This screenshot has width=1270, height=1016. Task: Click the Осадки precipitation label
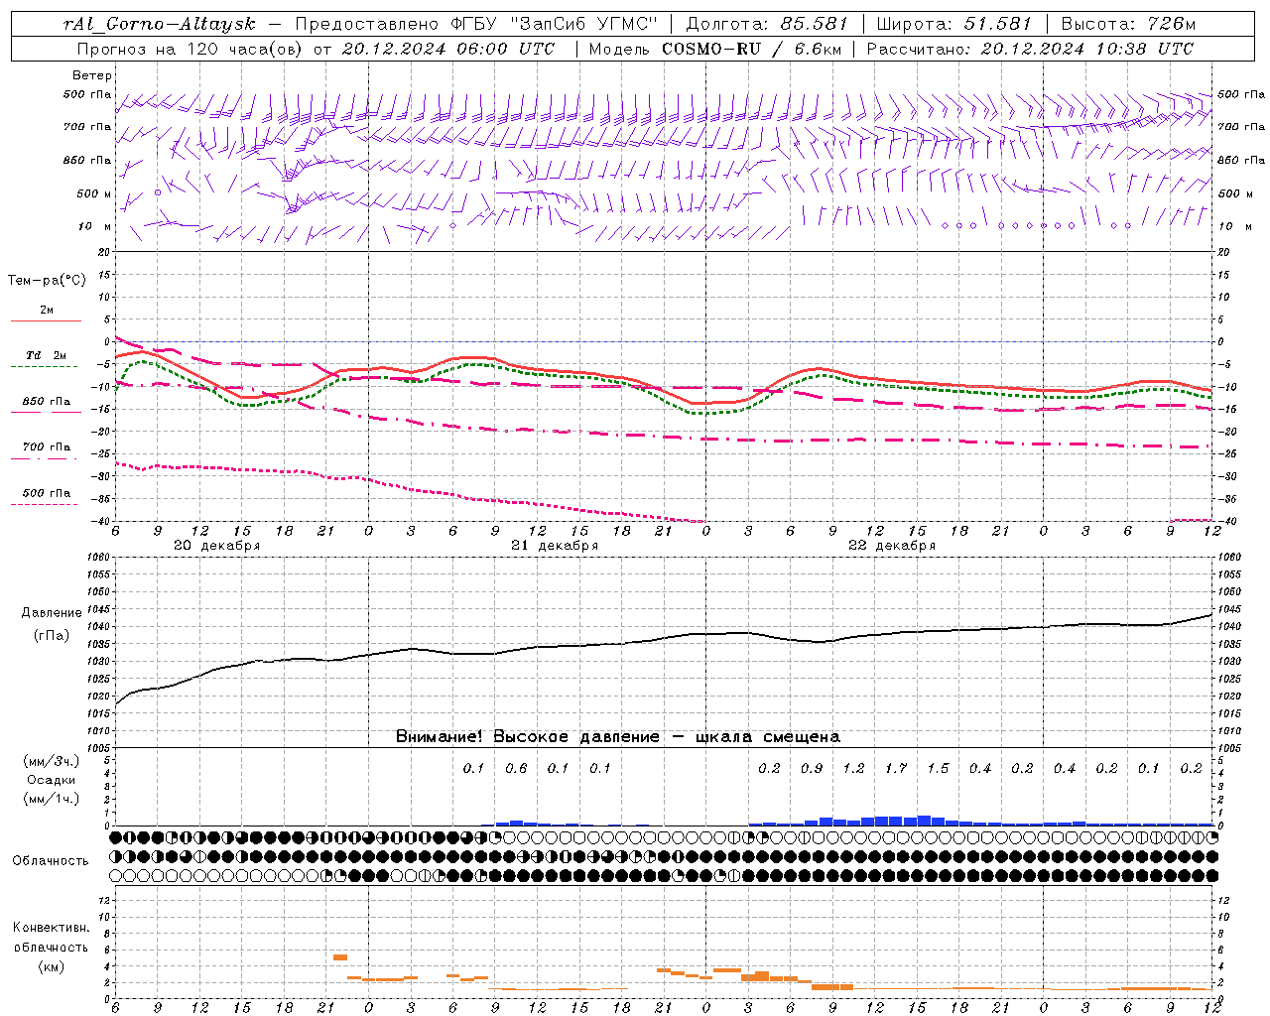pyautogui.click(x=52, y=780)
